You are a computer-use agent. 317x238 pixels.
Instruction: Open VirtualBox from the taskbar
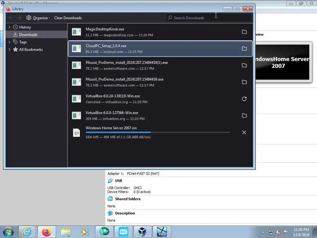click(142, 232)
